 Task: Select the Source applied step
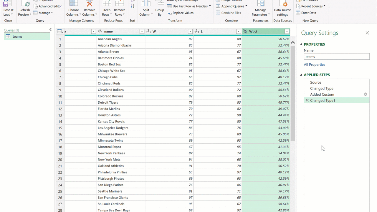pos(315,82)
